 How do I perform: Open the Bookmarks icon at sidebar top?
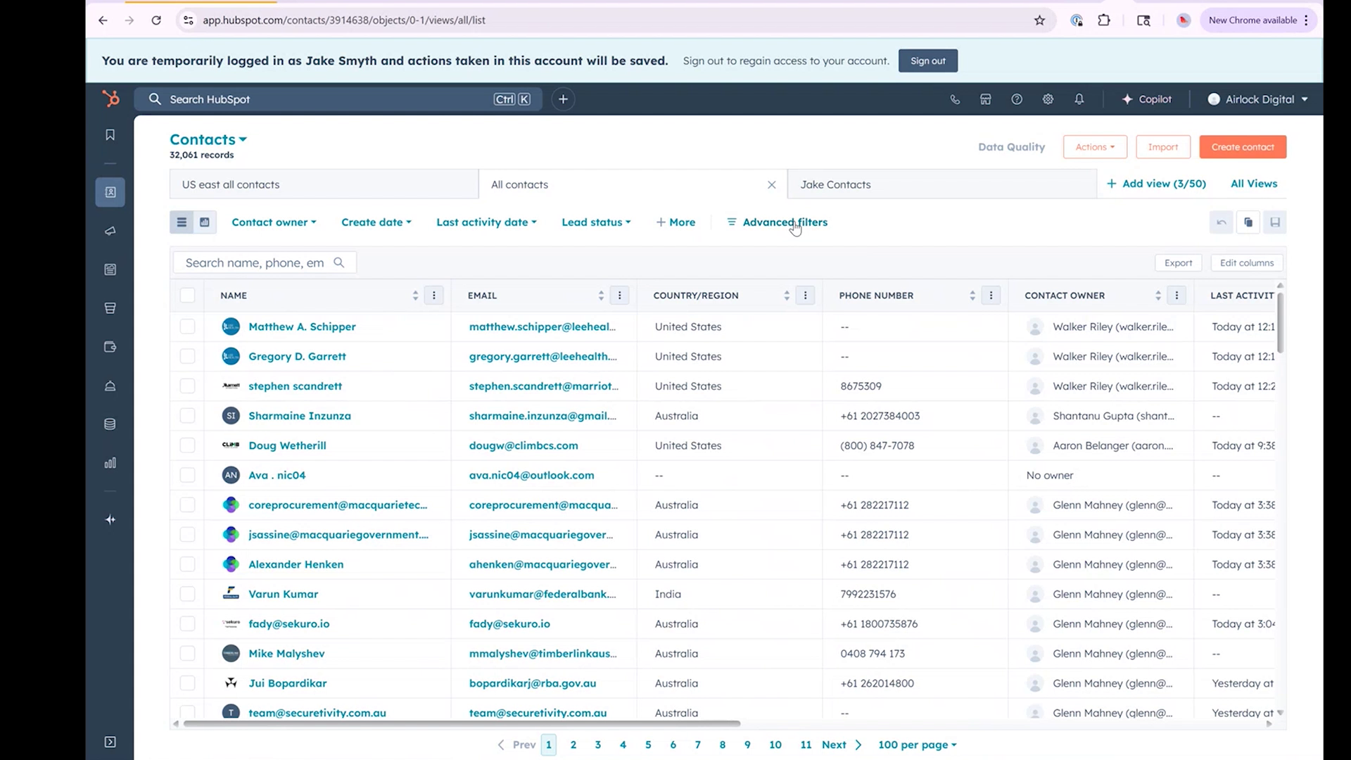click(110, 134)
